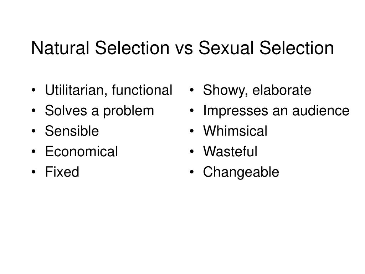Click the word 'Whimsical'

[x=235, y=131]
